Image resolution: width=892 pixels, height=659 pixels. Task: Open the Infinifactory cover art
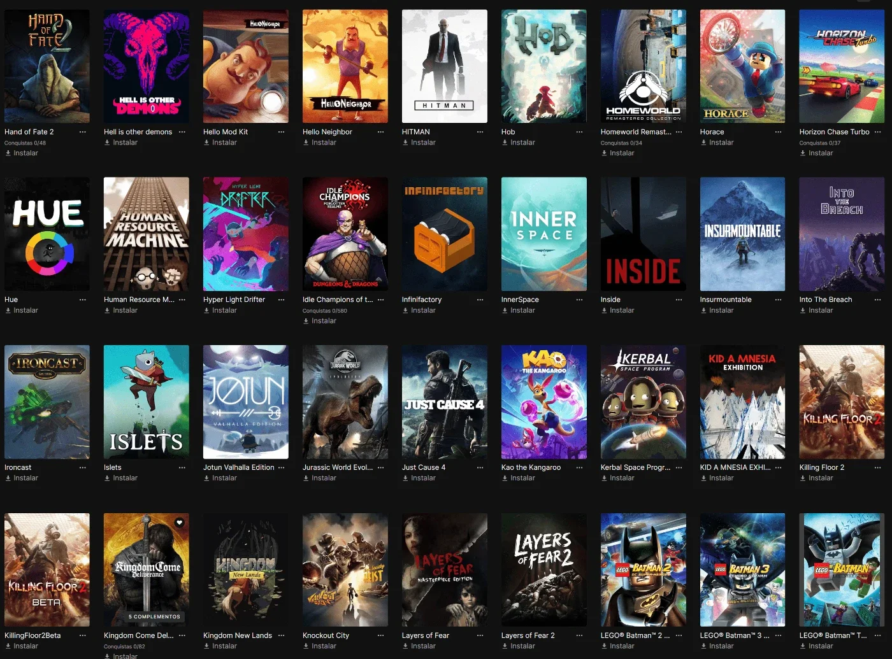445,234
